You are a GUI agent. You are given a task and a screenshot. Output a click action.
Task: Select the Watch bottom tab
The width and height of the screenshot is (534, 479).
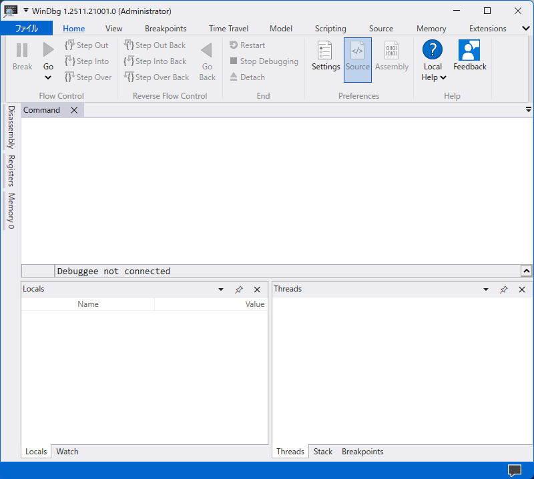67,452
